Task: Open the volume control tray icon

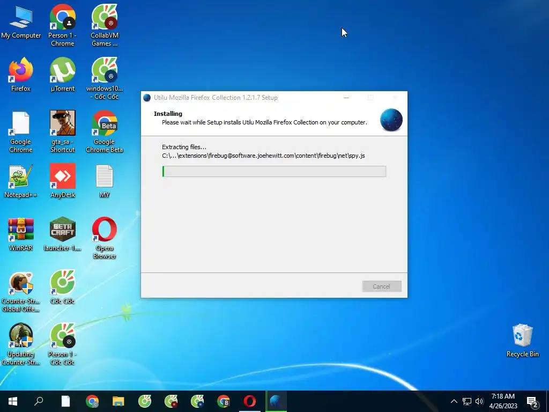Action: [479, 401]
